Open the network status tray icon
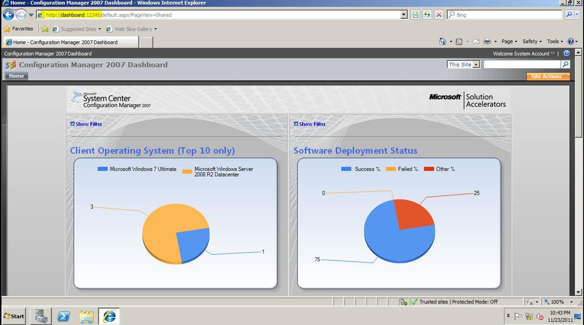584x325 pixels. (x=529, y=316)
